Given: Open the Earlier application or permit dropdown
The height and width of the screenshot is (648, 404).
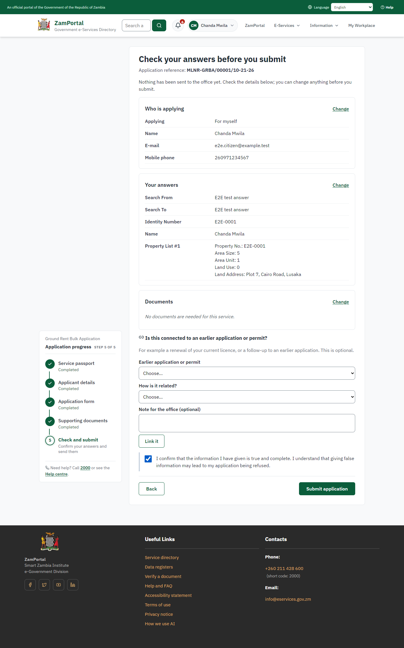Looking at the screenshot, I should point(247,373).
